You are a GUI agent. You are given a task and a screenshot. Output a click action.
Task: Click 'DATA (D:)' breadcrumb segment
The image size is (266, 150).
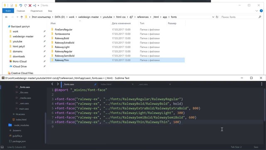tap(60, 17)
